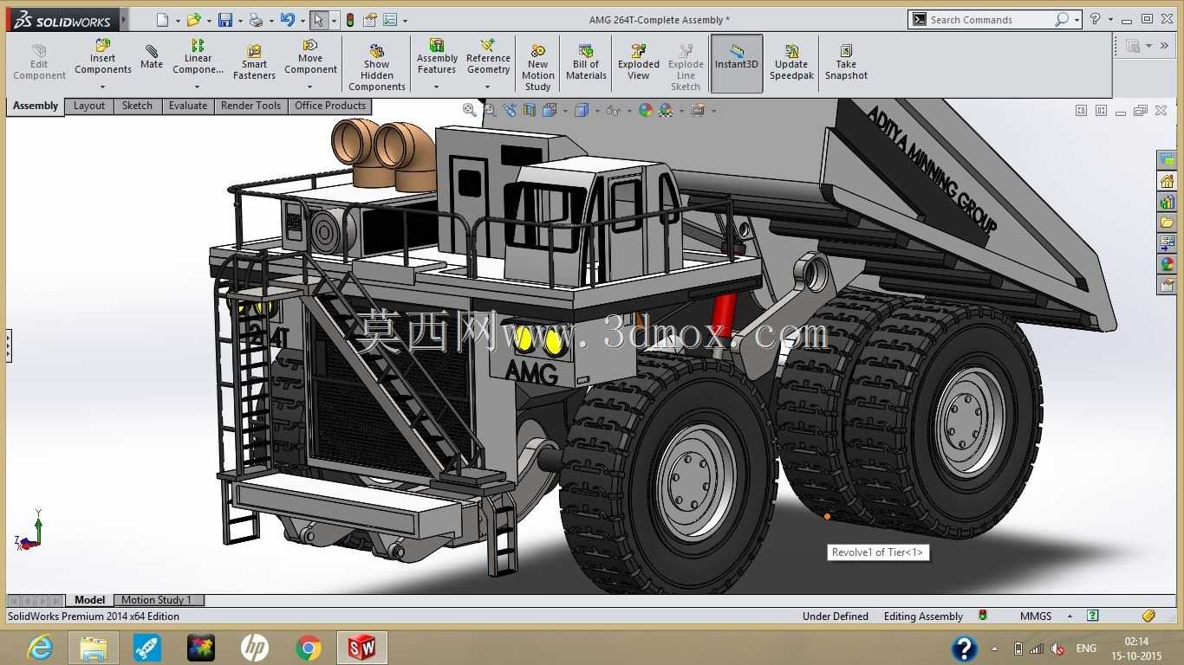
Task: Click Zoom to Area icon
Action: tap(490, 110)
